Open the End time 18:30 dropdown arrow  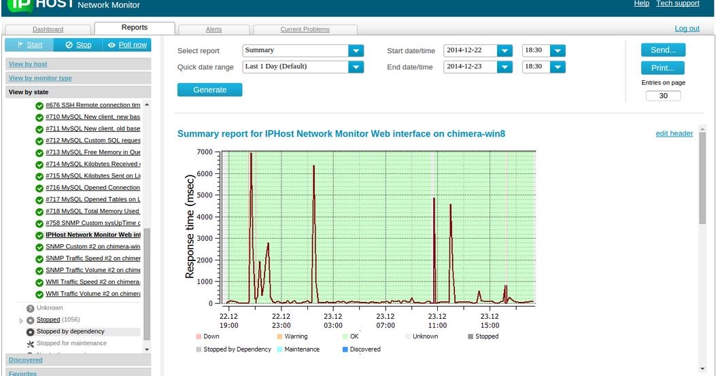[x=558, y=67]
